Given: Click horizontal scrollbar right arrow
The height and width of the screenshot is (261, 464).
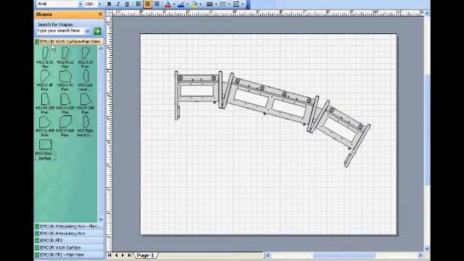Looking at the screenshot, I should [x=420, y=255].
